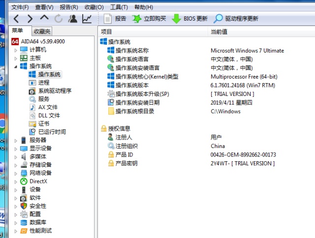The width and height of the screenshot is (315, 238).
Task: Open the 查看(V) menu
Action: click(44, 7)
